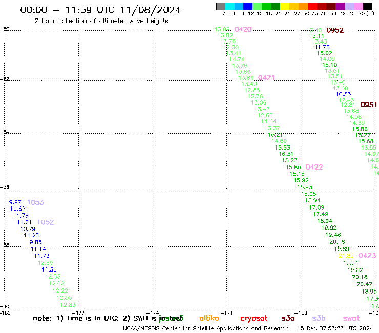
Task: Click the pink legend swatch before black
Action: pos(359,6)
